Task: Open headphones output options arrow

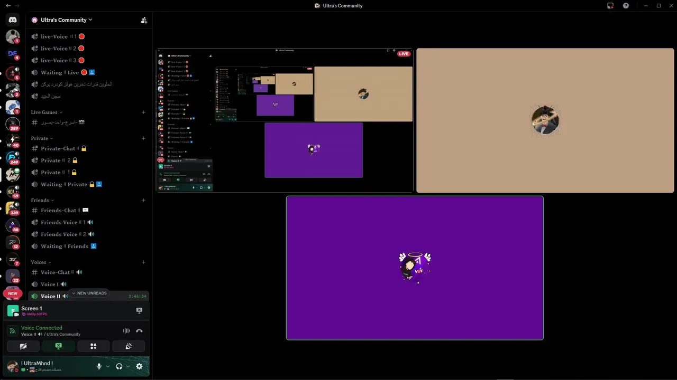Action: [x=128, y=366]
